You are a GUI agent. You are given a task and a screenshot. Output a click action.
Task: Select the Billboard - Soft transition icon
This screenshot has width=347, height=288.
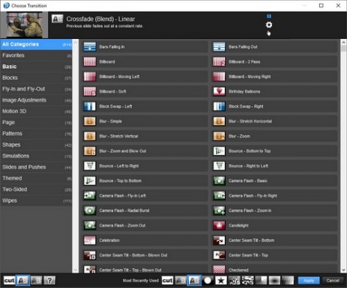[x=90, y=91]
